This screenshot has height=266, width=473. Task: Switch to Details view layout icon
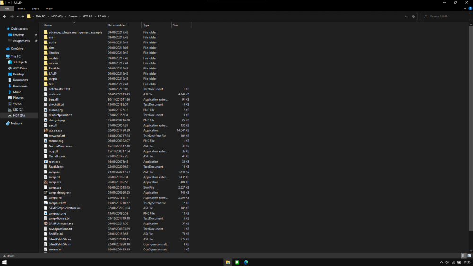pos(464,256)
